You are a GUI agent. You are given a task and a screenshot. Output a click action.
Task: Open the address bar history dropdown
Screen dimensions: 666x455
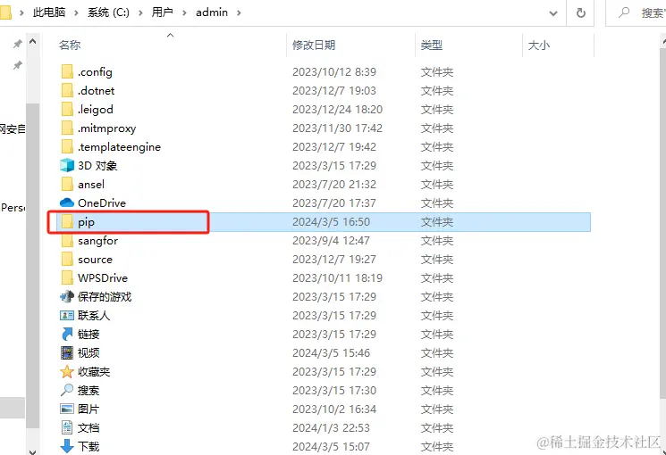[x=553, y=13]
